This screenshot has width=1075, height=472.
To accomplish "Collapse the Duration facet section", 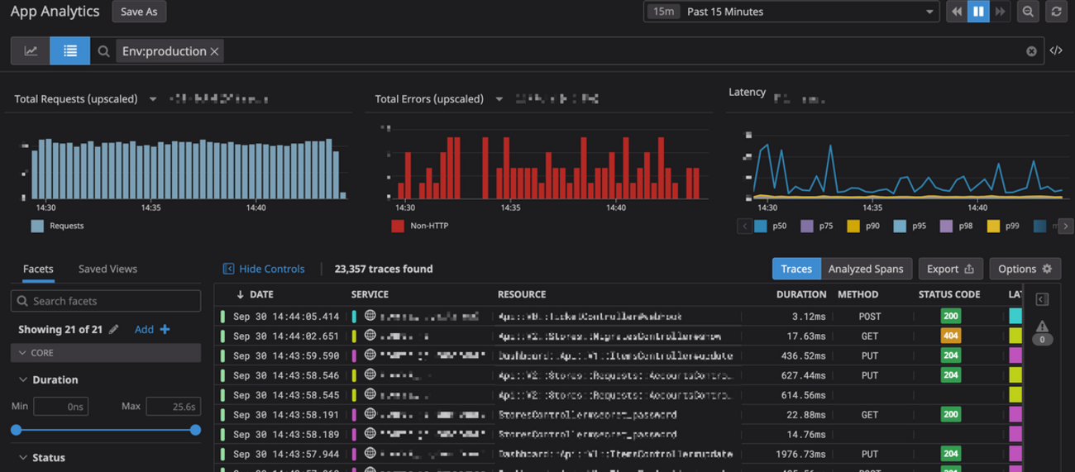I will tap(23, 380).
